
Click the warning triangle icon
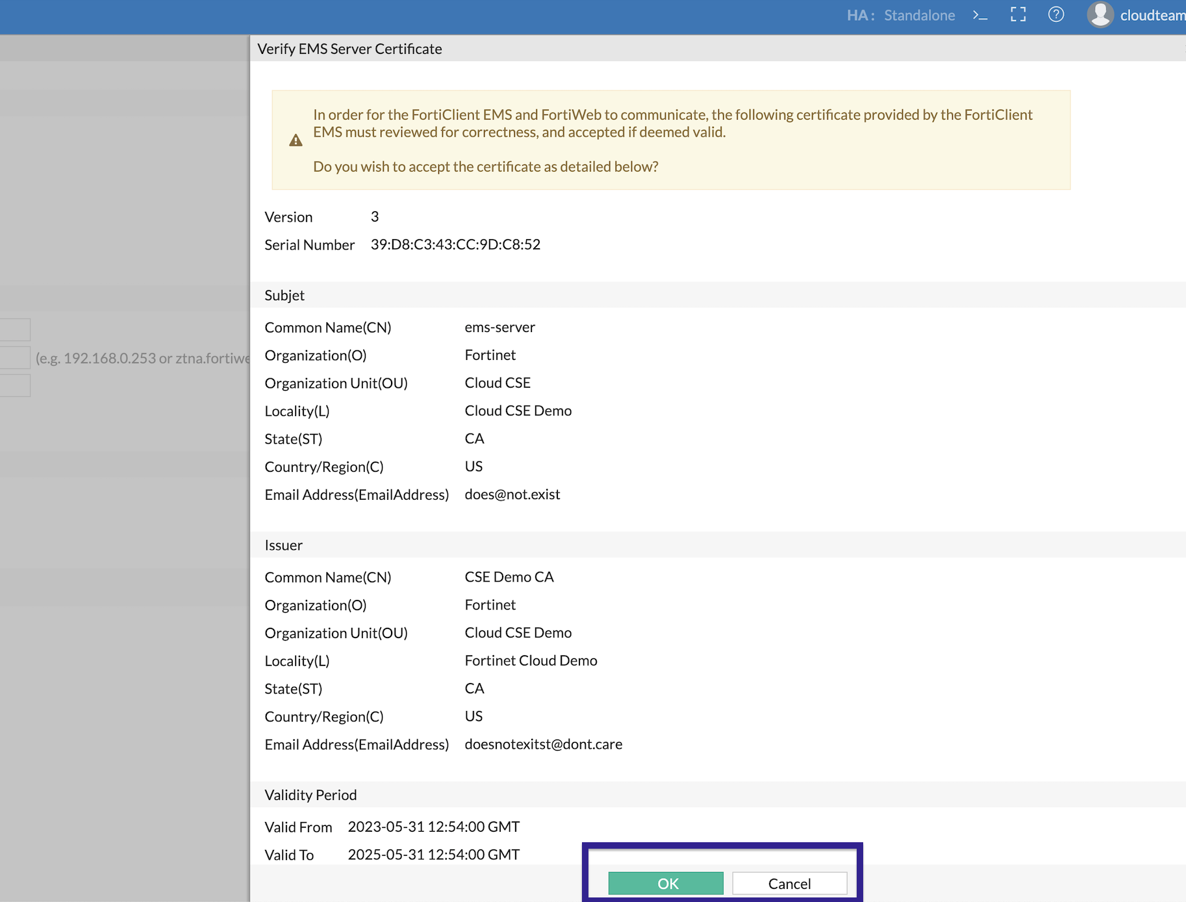pos(296,140)
